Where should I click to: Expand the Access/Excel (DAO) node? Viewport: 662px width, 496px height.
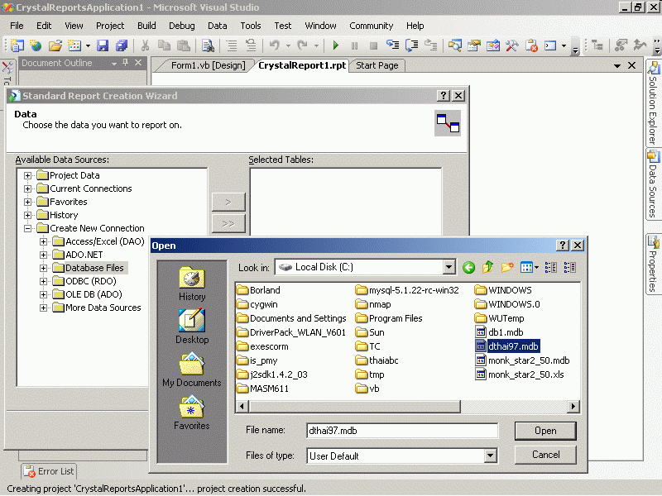click(x=44, y=241)
